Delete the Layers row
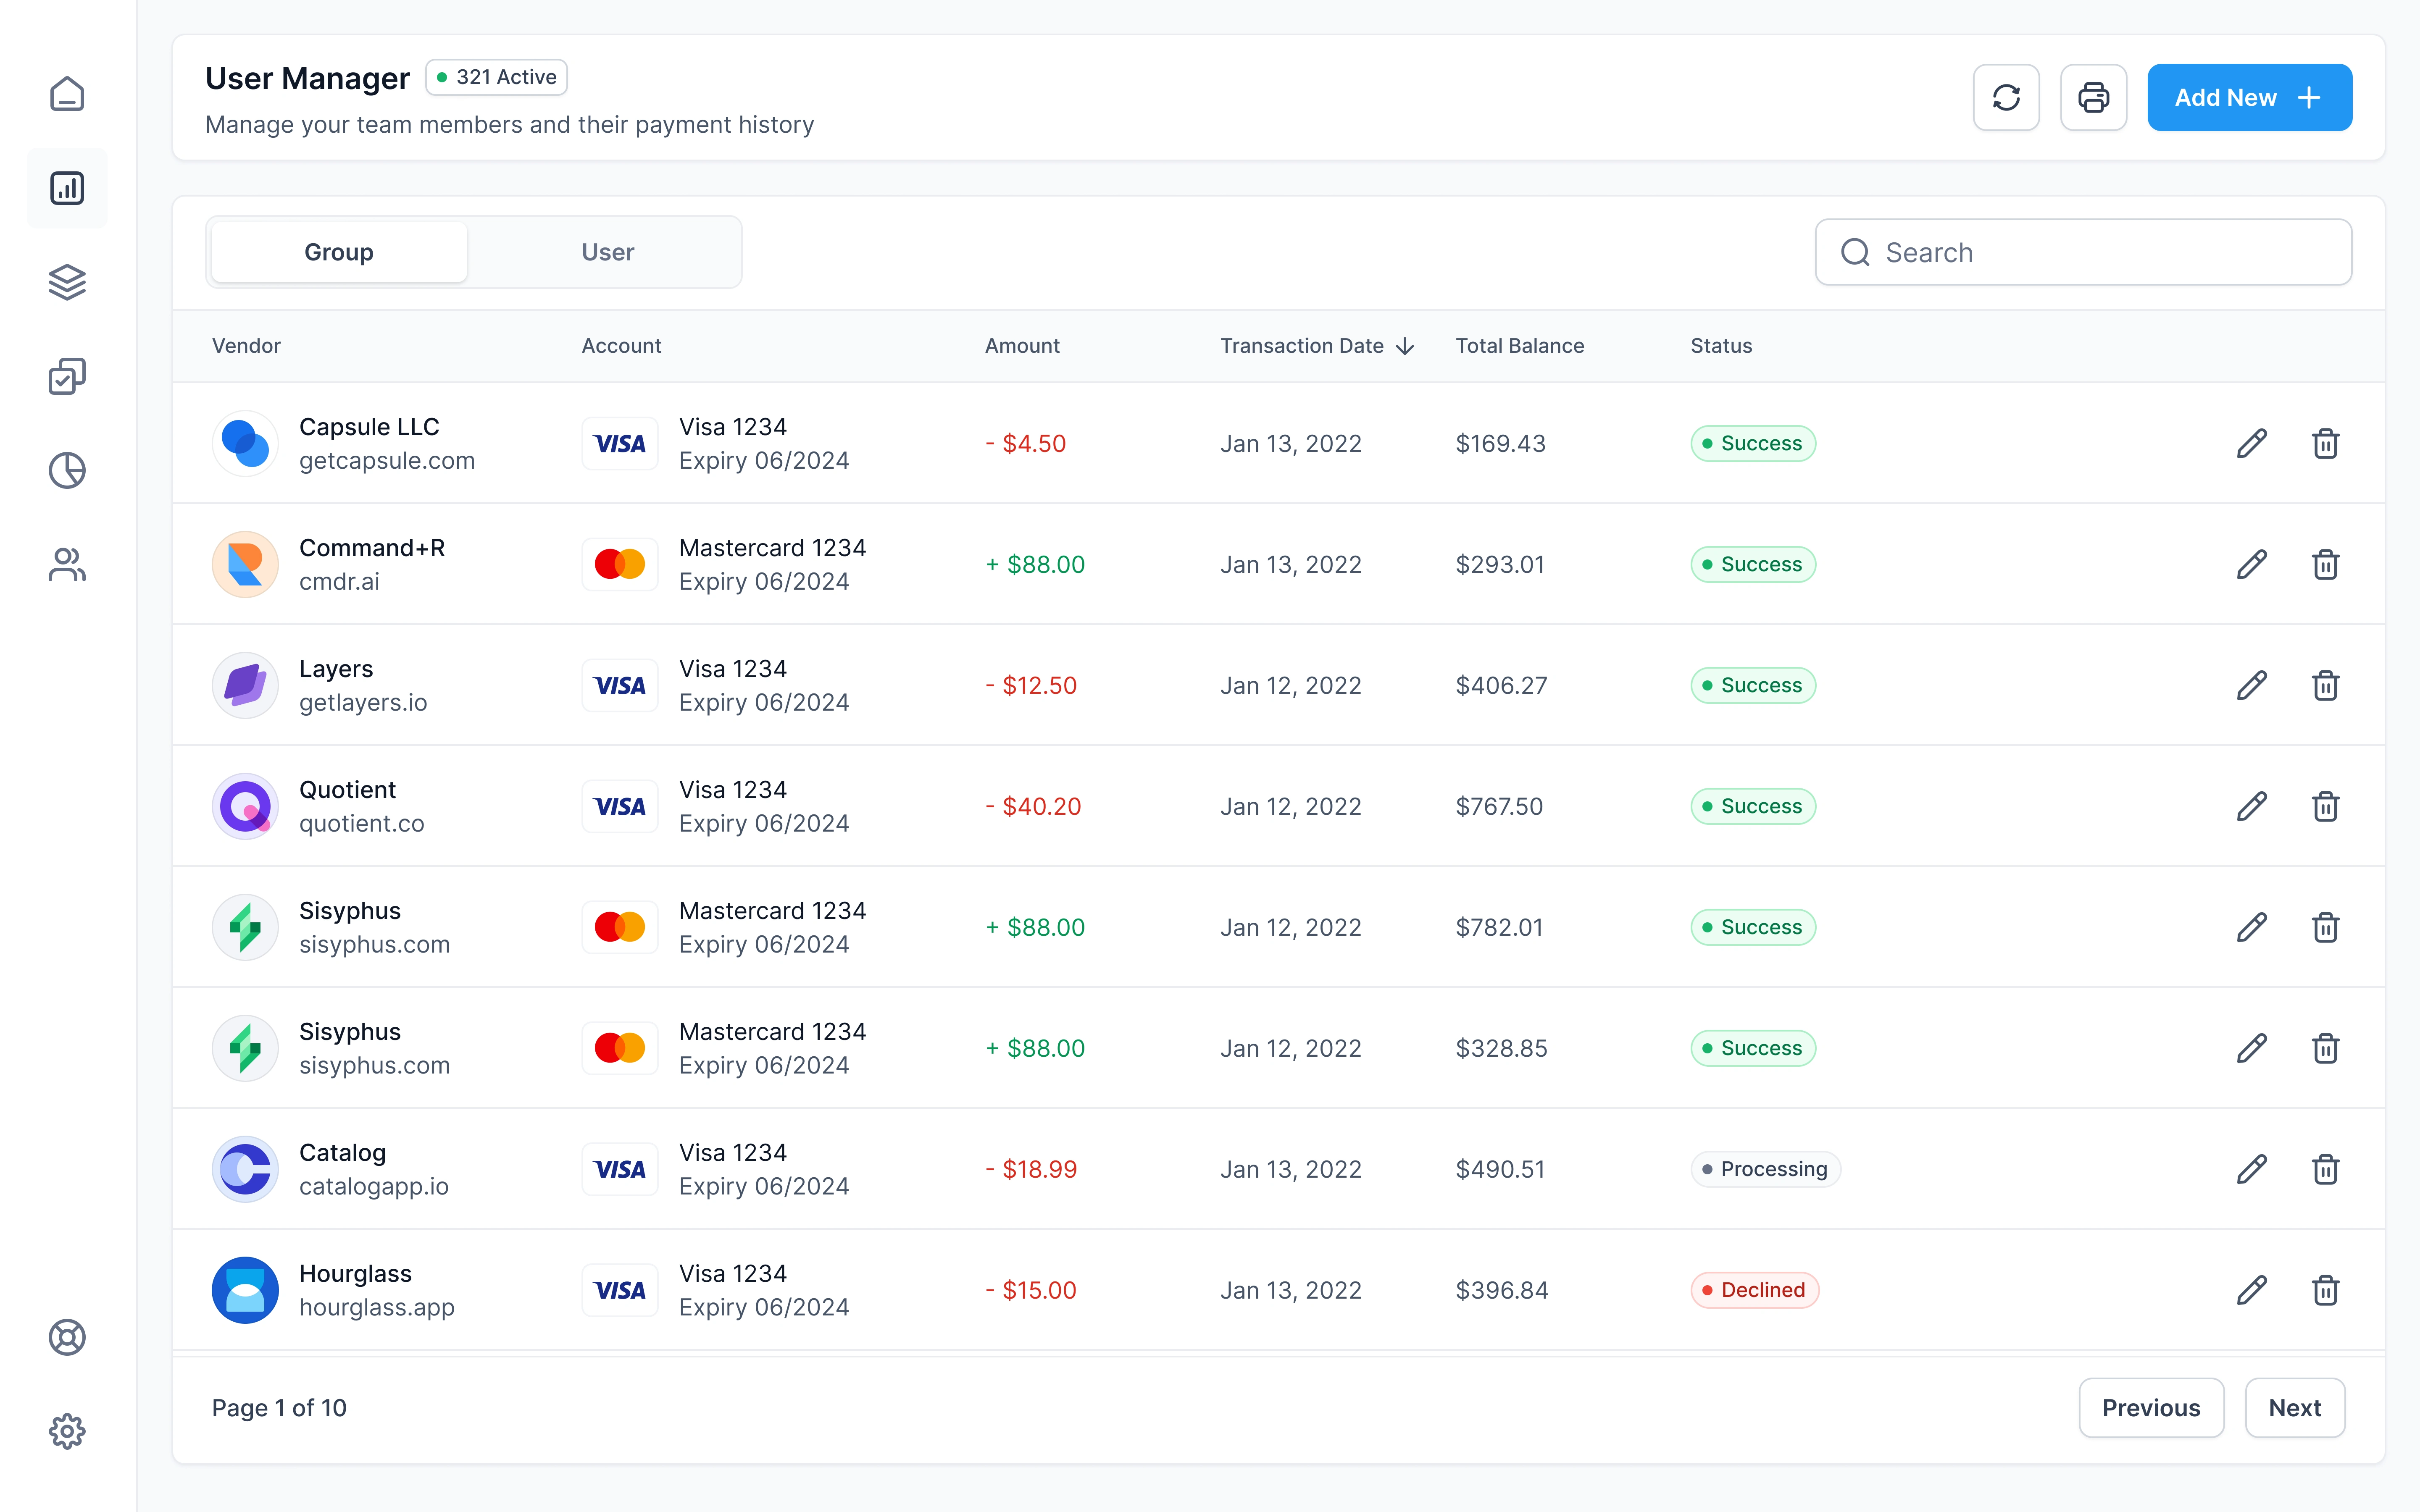 pos(2325,685)
